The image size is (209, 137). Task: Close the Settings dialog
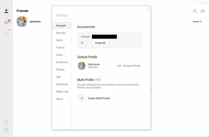tap(148, 9)
